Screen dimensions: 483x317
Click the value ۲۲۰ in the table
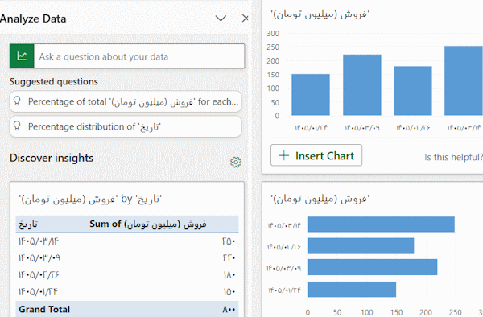pos(229,258)
